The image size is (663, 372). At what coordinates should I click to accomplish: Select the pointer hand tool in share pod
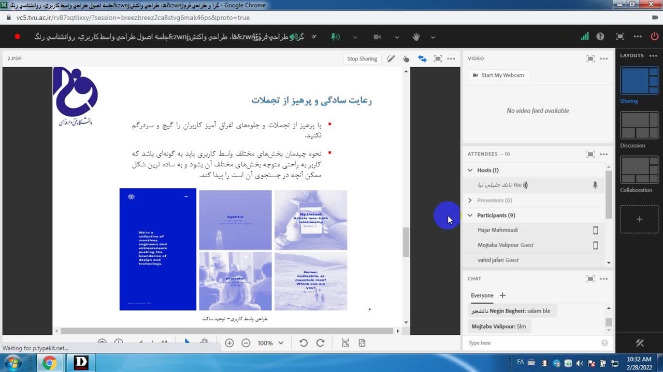coord(406,59)
